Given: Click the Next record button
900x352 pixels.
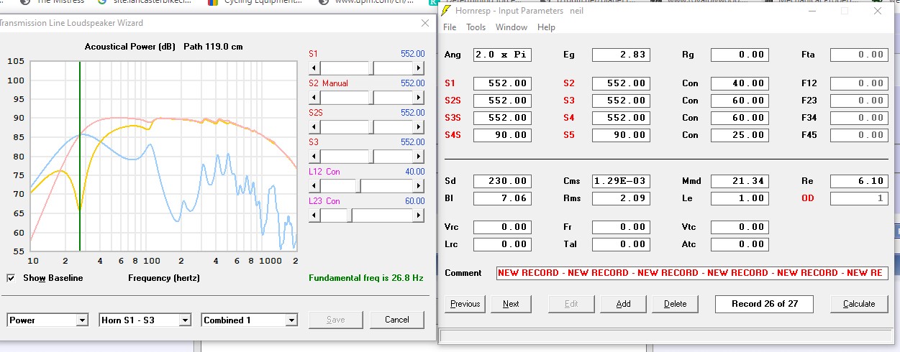Looking at the screenshot, I should tap(511, 304).
